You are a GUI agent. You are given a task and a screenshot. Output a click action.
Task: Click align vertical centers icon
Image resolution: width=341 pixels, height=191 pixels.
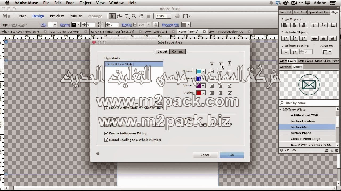tap(323, 25)
